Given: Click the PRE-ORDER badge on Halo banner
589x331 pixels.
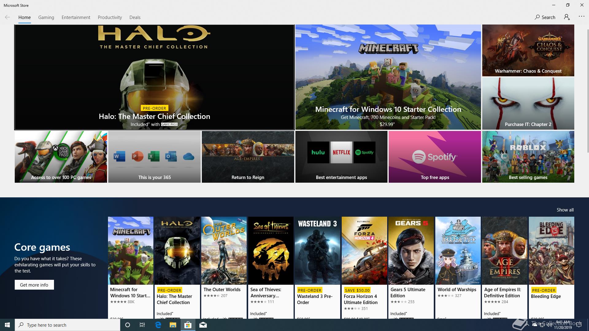Looking at the screenshot, I should 154,108.
